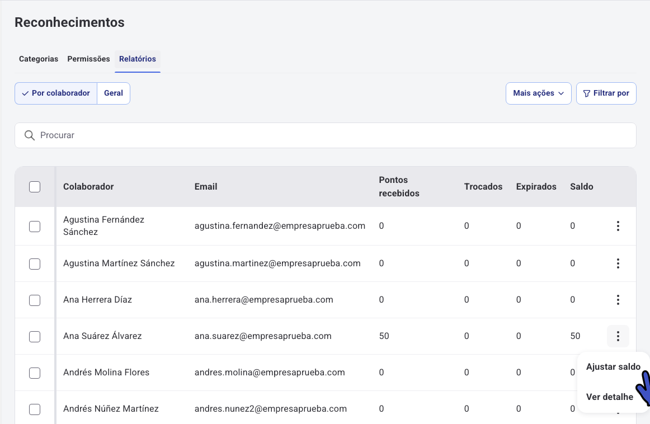The width and height of the screenshot is (650, 424).
Task: Click the email ana.suarez@empresaprueba.com
Action: pos(263,336)
